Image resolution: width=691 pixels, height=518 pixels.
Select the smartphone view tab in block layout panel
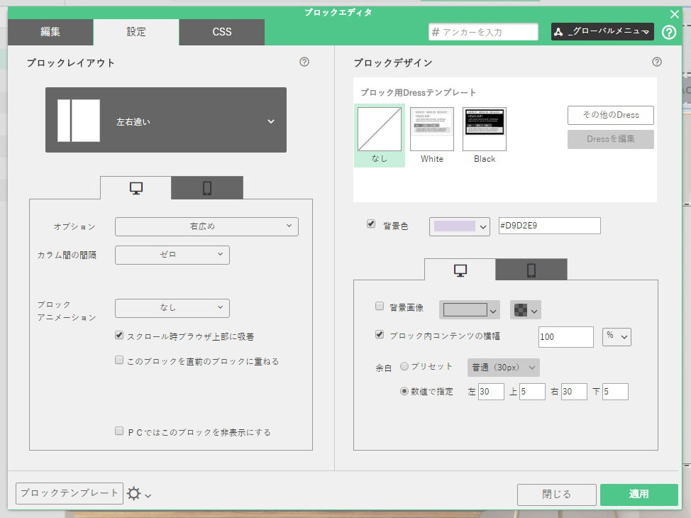coord(206,187)
